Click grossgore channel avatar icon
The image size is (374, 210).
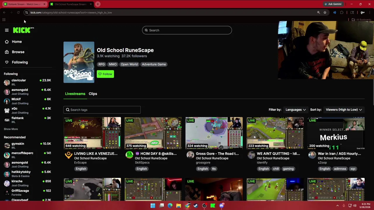click(190, 155)
